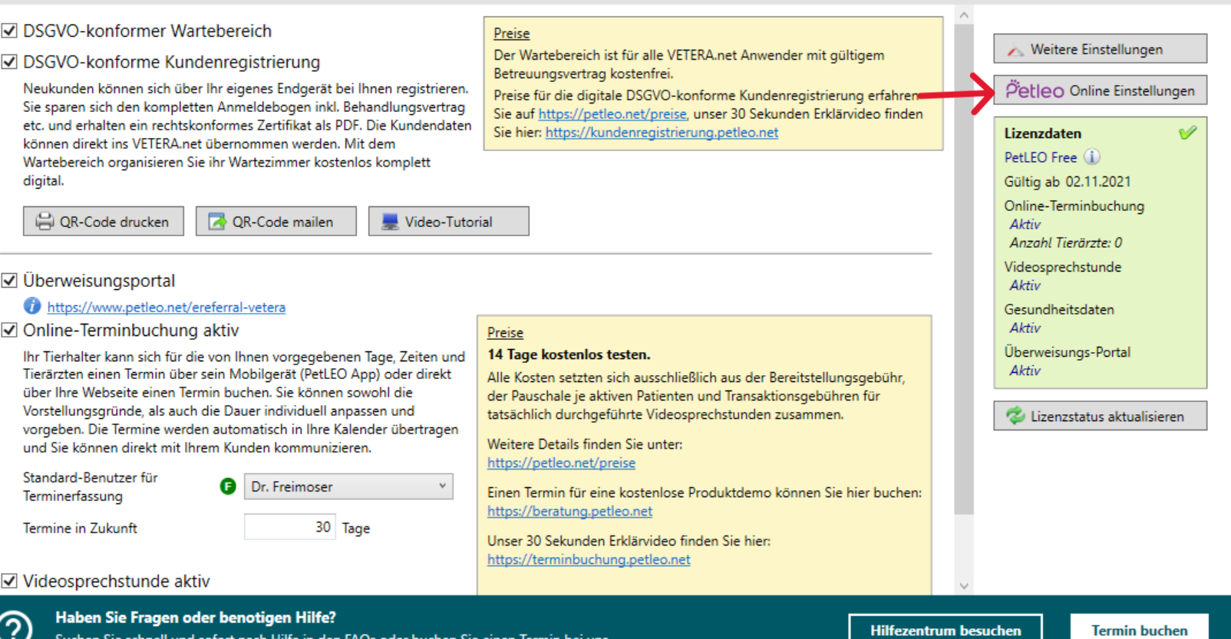This screenshot has height=639, width=1231.
Task: Send the QR code by mail
Action: click(x=276, y=221)
